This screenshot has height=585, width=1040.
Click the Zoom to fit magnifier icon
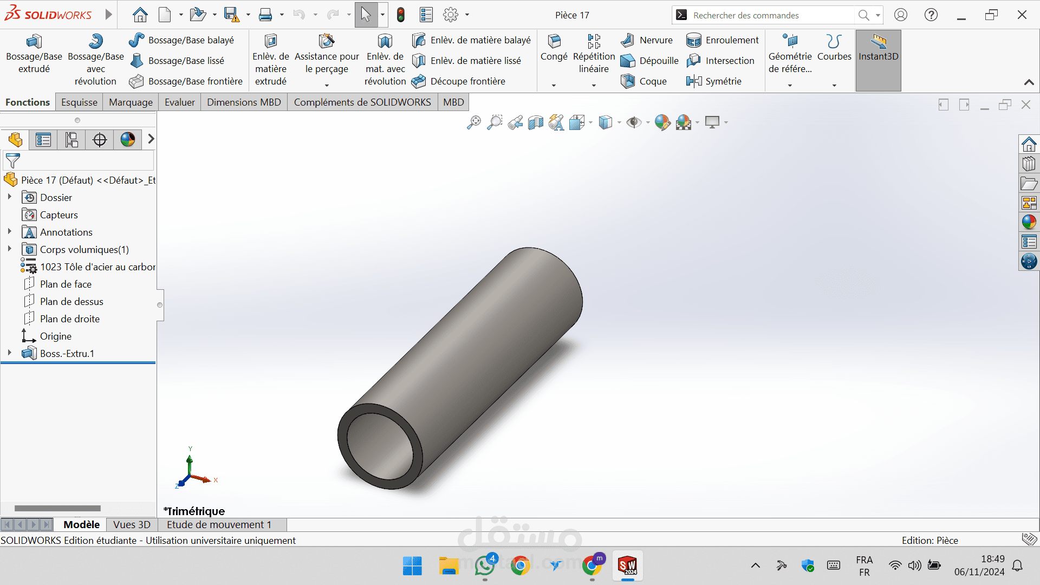point(473,122)
